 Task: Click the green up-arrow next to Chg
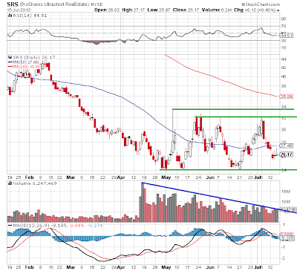point(278,10)
